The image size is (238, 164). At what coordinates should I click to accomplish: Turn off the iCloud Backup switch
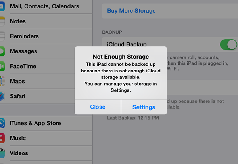[x=228, y=44]
